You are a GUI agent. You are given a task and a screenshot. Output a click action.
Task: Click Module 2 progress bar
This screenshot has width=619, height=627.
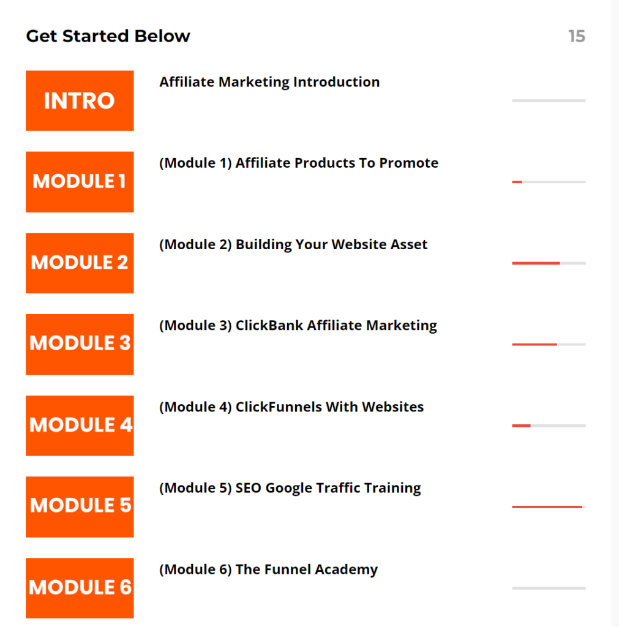tap(549, 263)
